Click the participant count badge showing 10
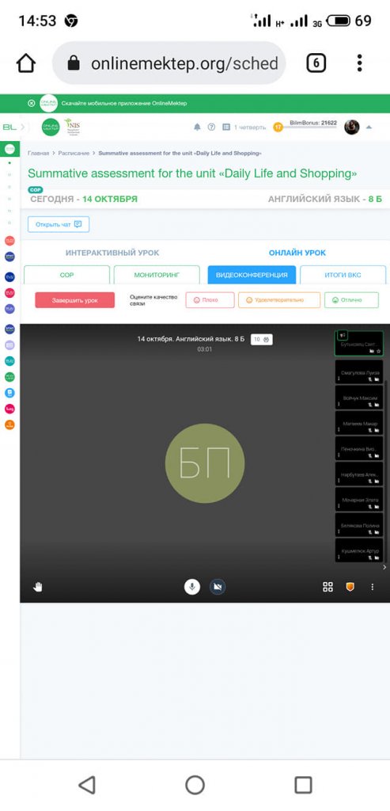Image resolution: width=390 pixels, height=811 pixels. [x=262, y=340]
